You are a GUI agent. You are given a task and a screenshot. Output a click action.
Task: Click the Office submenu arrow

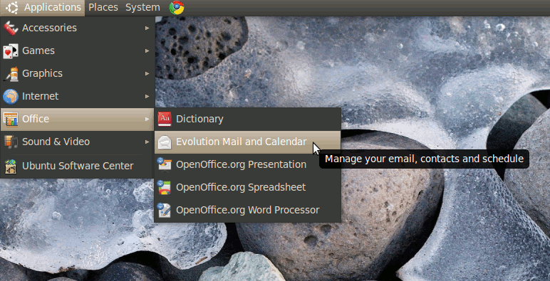147,119
